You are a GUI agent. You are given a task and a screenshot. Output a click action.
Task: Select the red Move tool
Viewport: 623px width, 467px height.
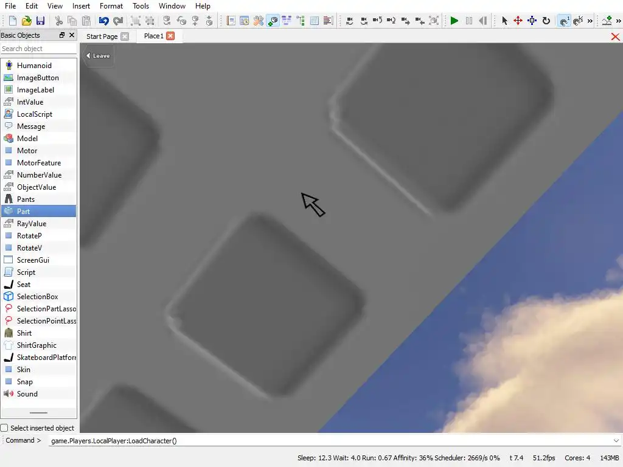pos(518,21)
